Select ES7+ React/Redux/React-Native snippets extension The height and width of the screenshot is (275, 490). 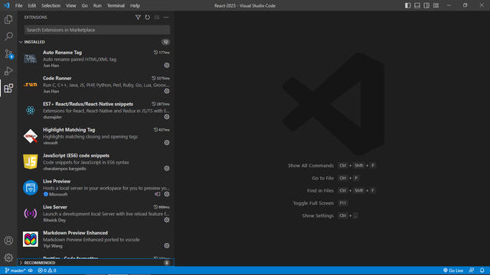(88, 104)
